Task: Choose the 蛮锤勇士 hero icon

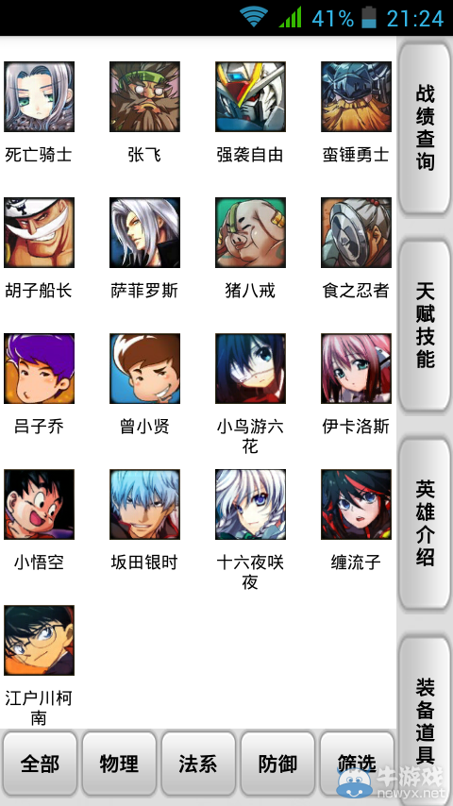Action: 356,96
